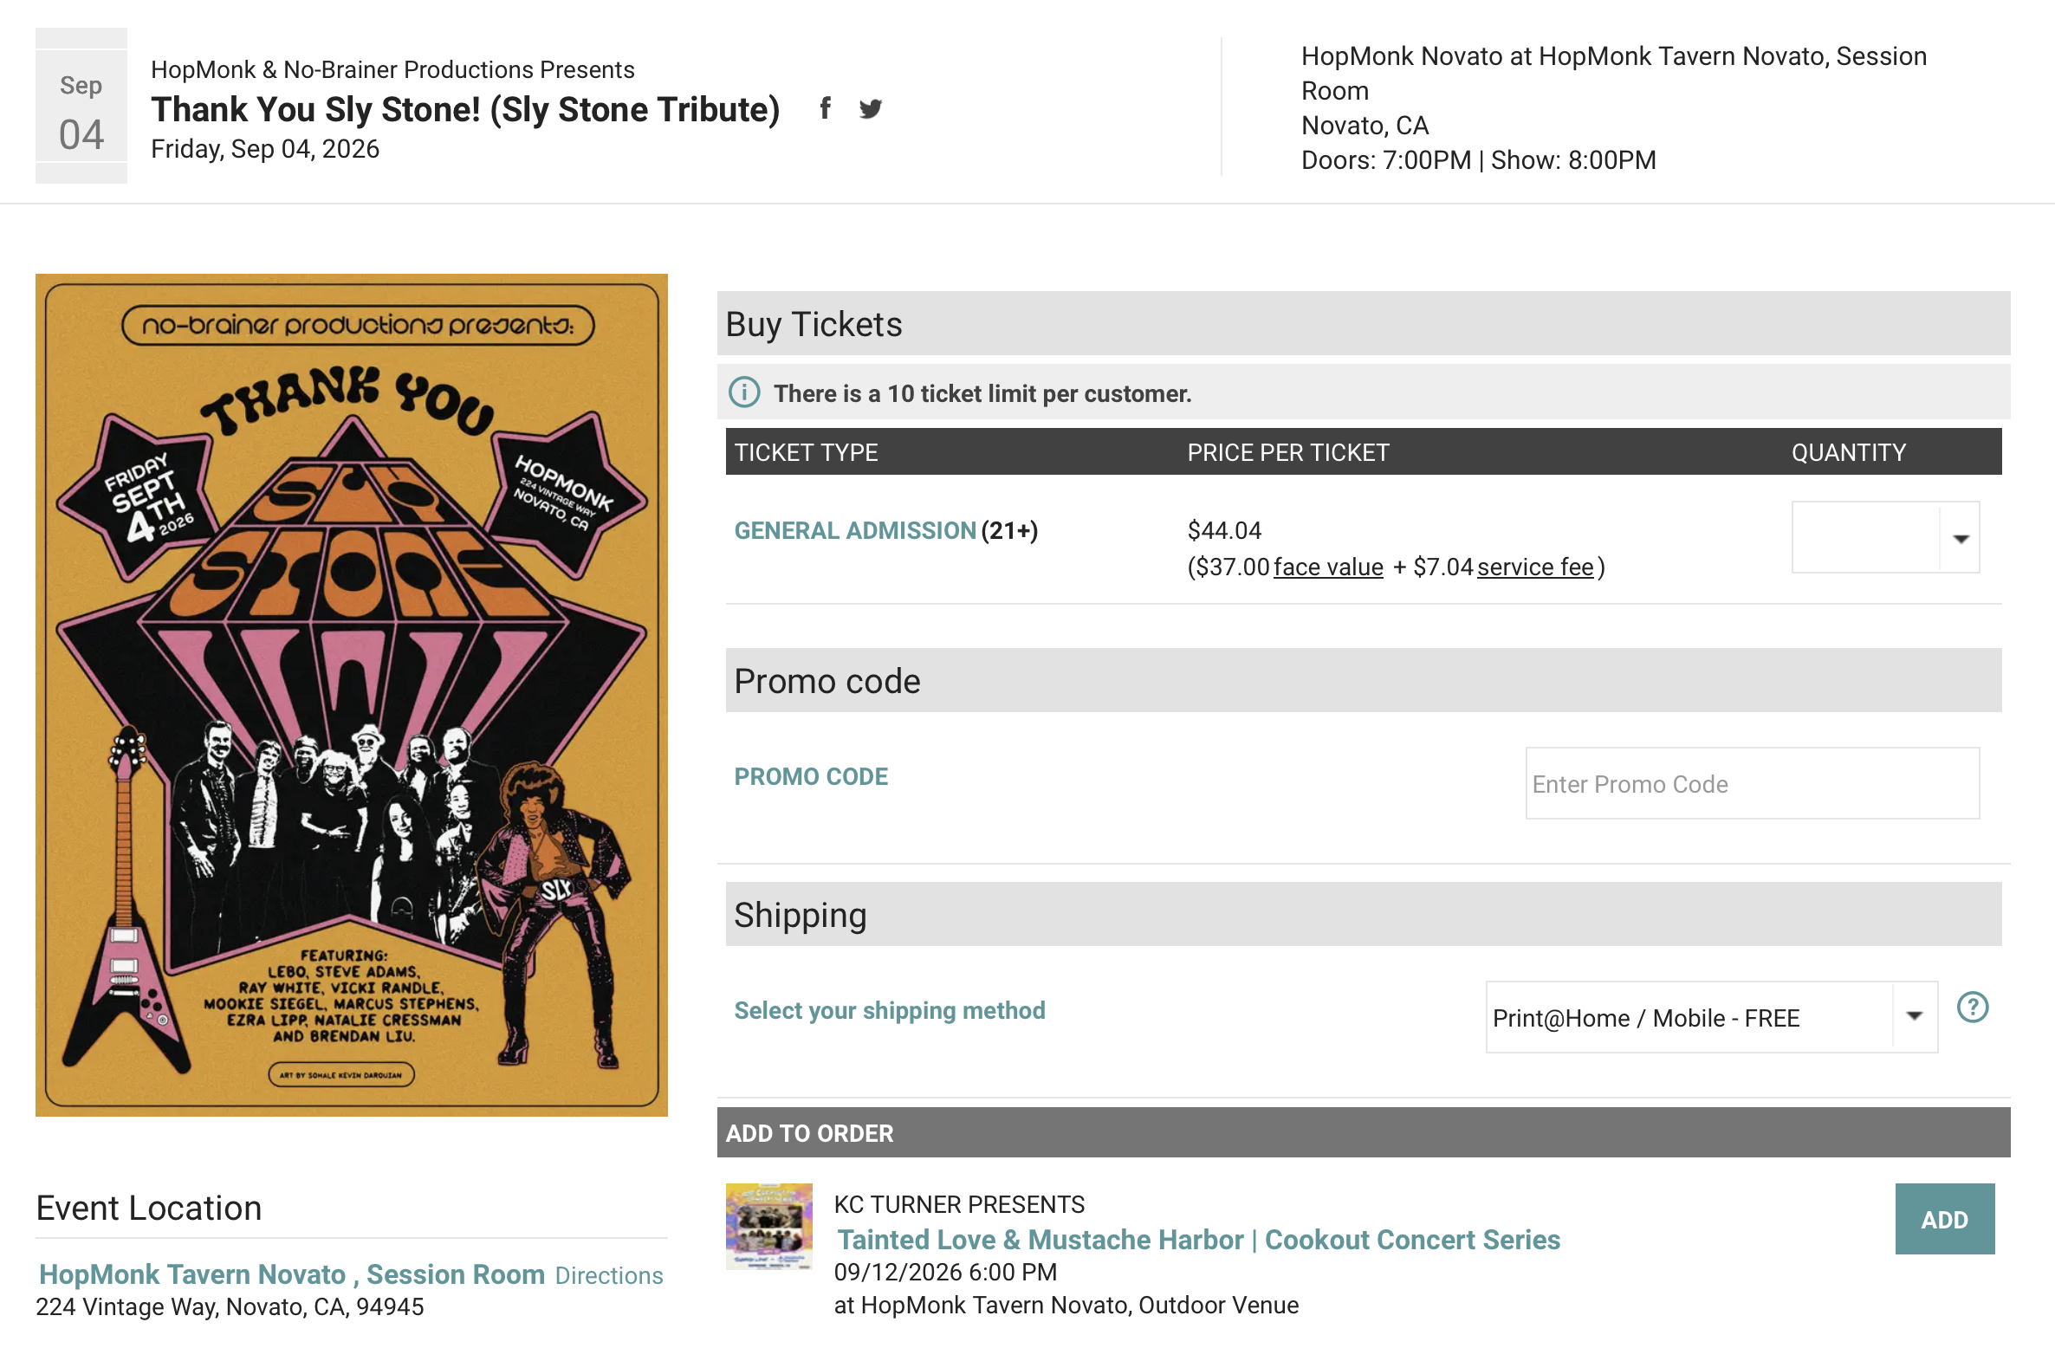This screenshot has height=1348, width=2055.
Task: Open the service fee explanation link
Action: (1535, 567)
